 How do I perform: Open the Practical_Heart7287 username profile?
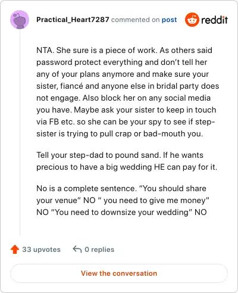[x=73, y=20]
